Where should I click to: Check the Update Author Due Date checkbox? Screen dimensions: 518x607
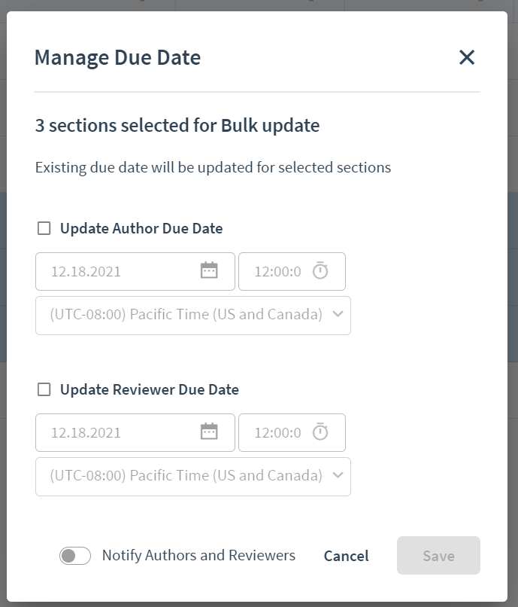44,228
